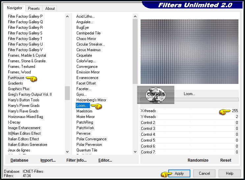Open the Database button

pos(19,160)
